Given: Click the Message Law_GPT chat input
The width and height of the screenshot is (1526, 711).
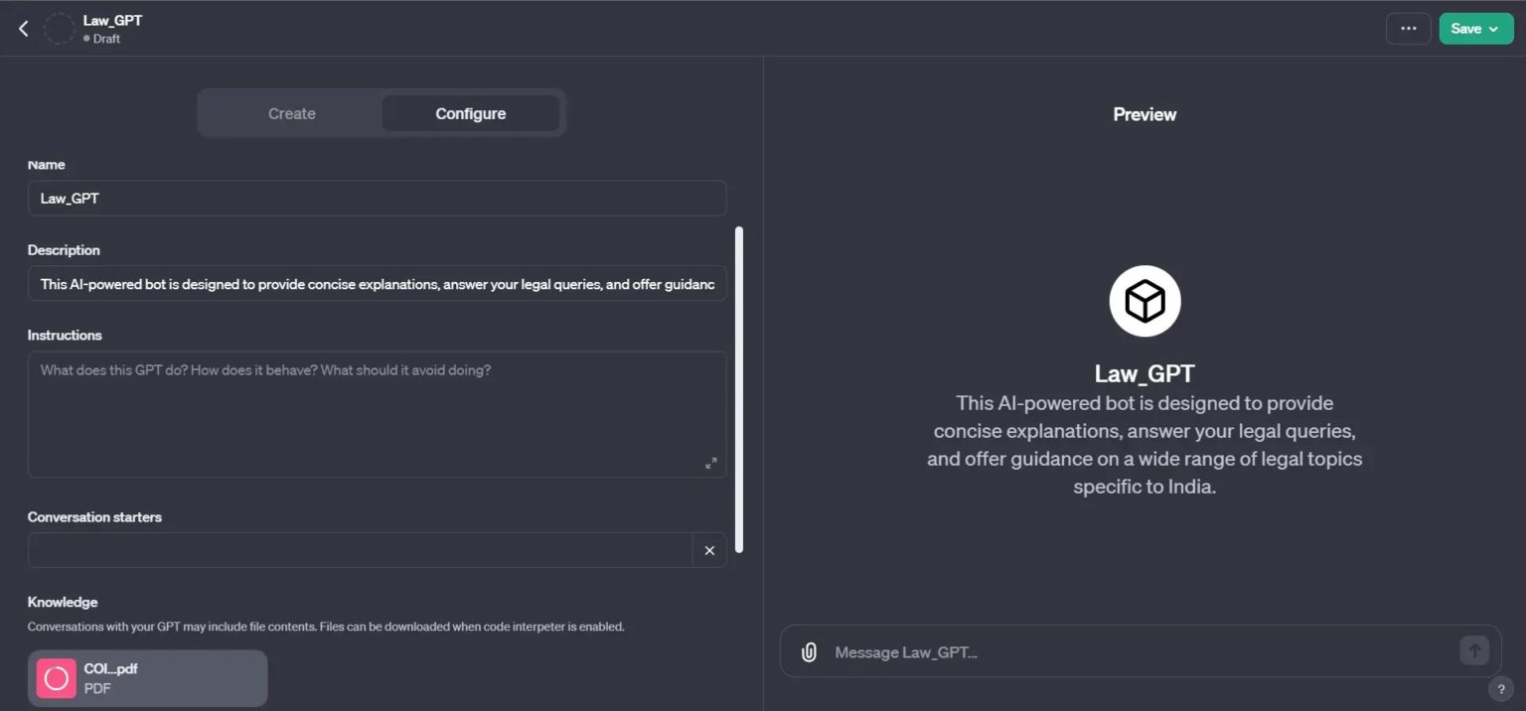Looking at the screenshot, I should (1093, 651).
